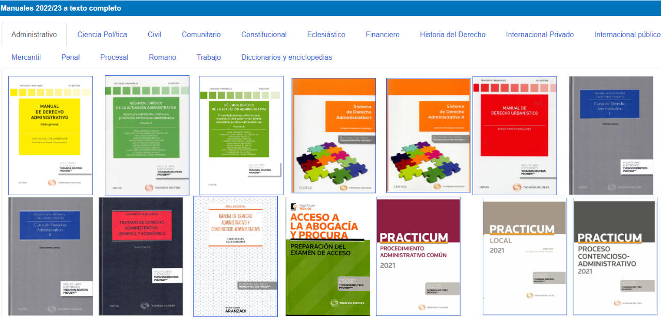Open the red Manual de Derecho Urbanístico book
The height and width of the screenshot is (317, 661).
pos(515,136)
